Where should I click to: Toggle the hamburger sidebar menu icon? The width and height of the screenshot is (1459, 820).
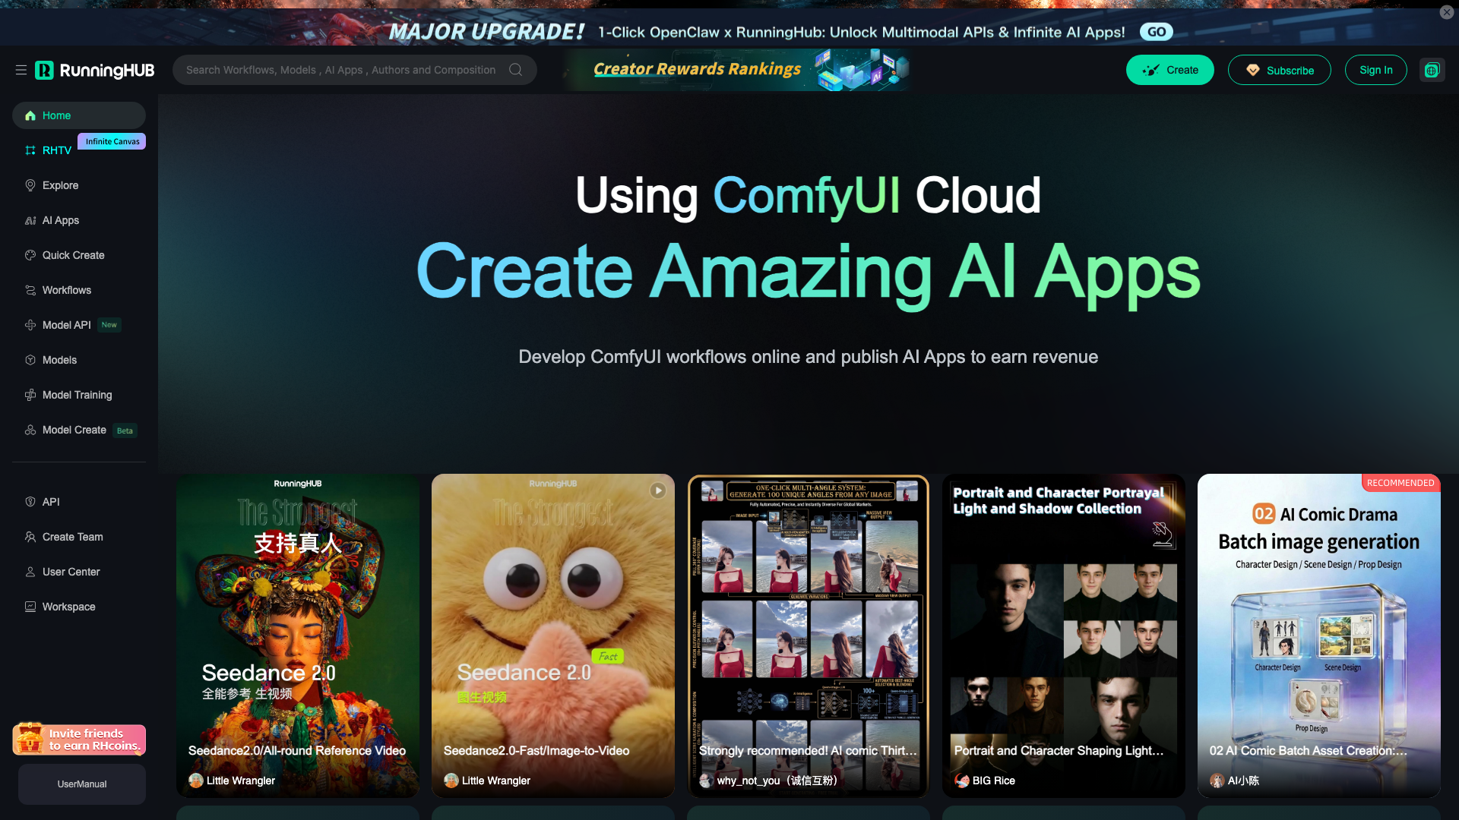point(21,70)
